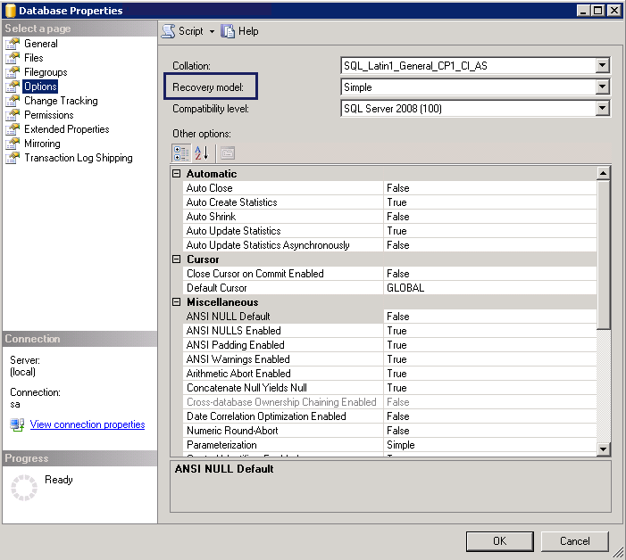This screenshot has width=626, height=560.
Task: Select Close Cursor on Commit Enabled row
Action: [x=389, y=274]
